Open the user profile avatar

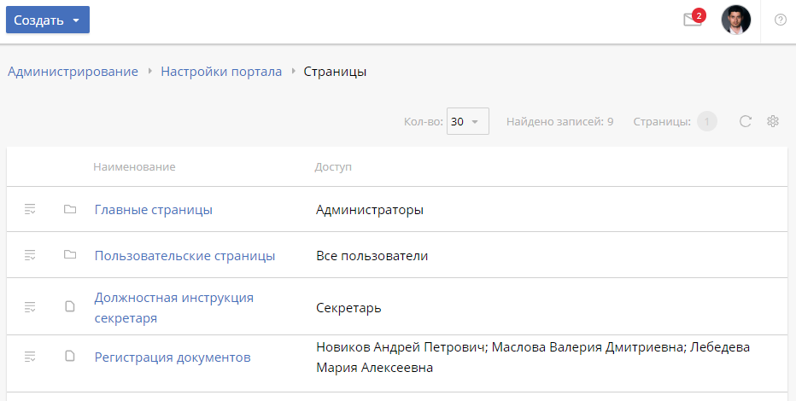coord(736,20)
